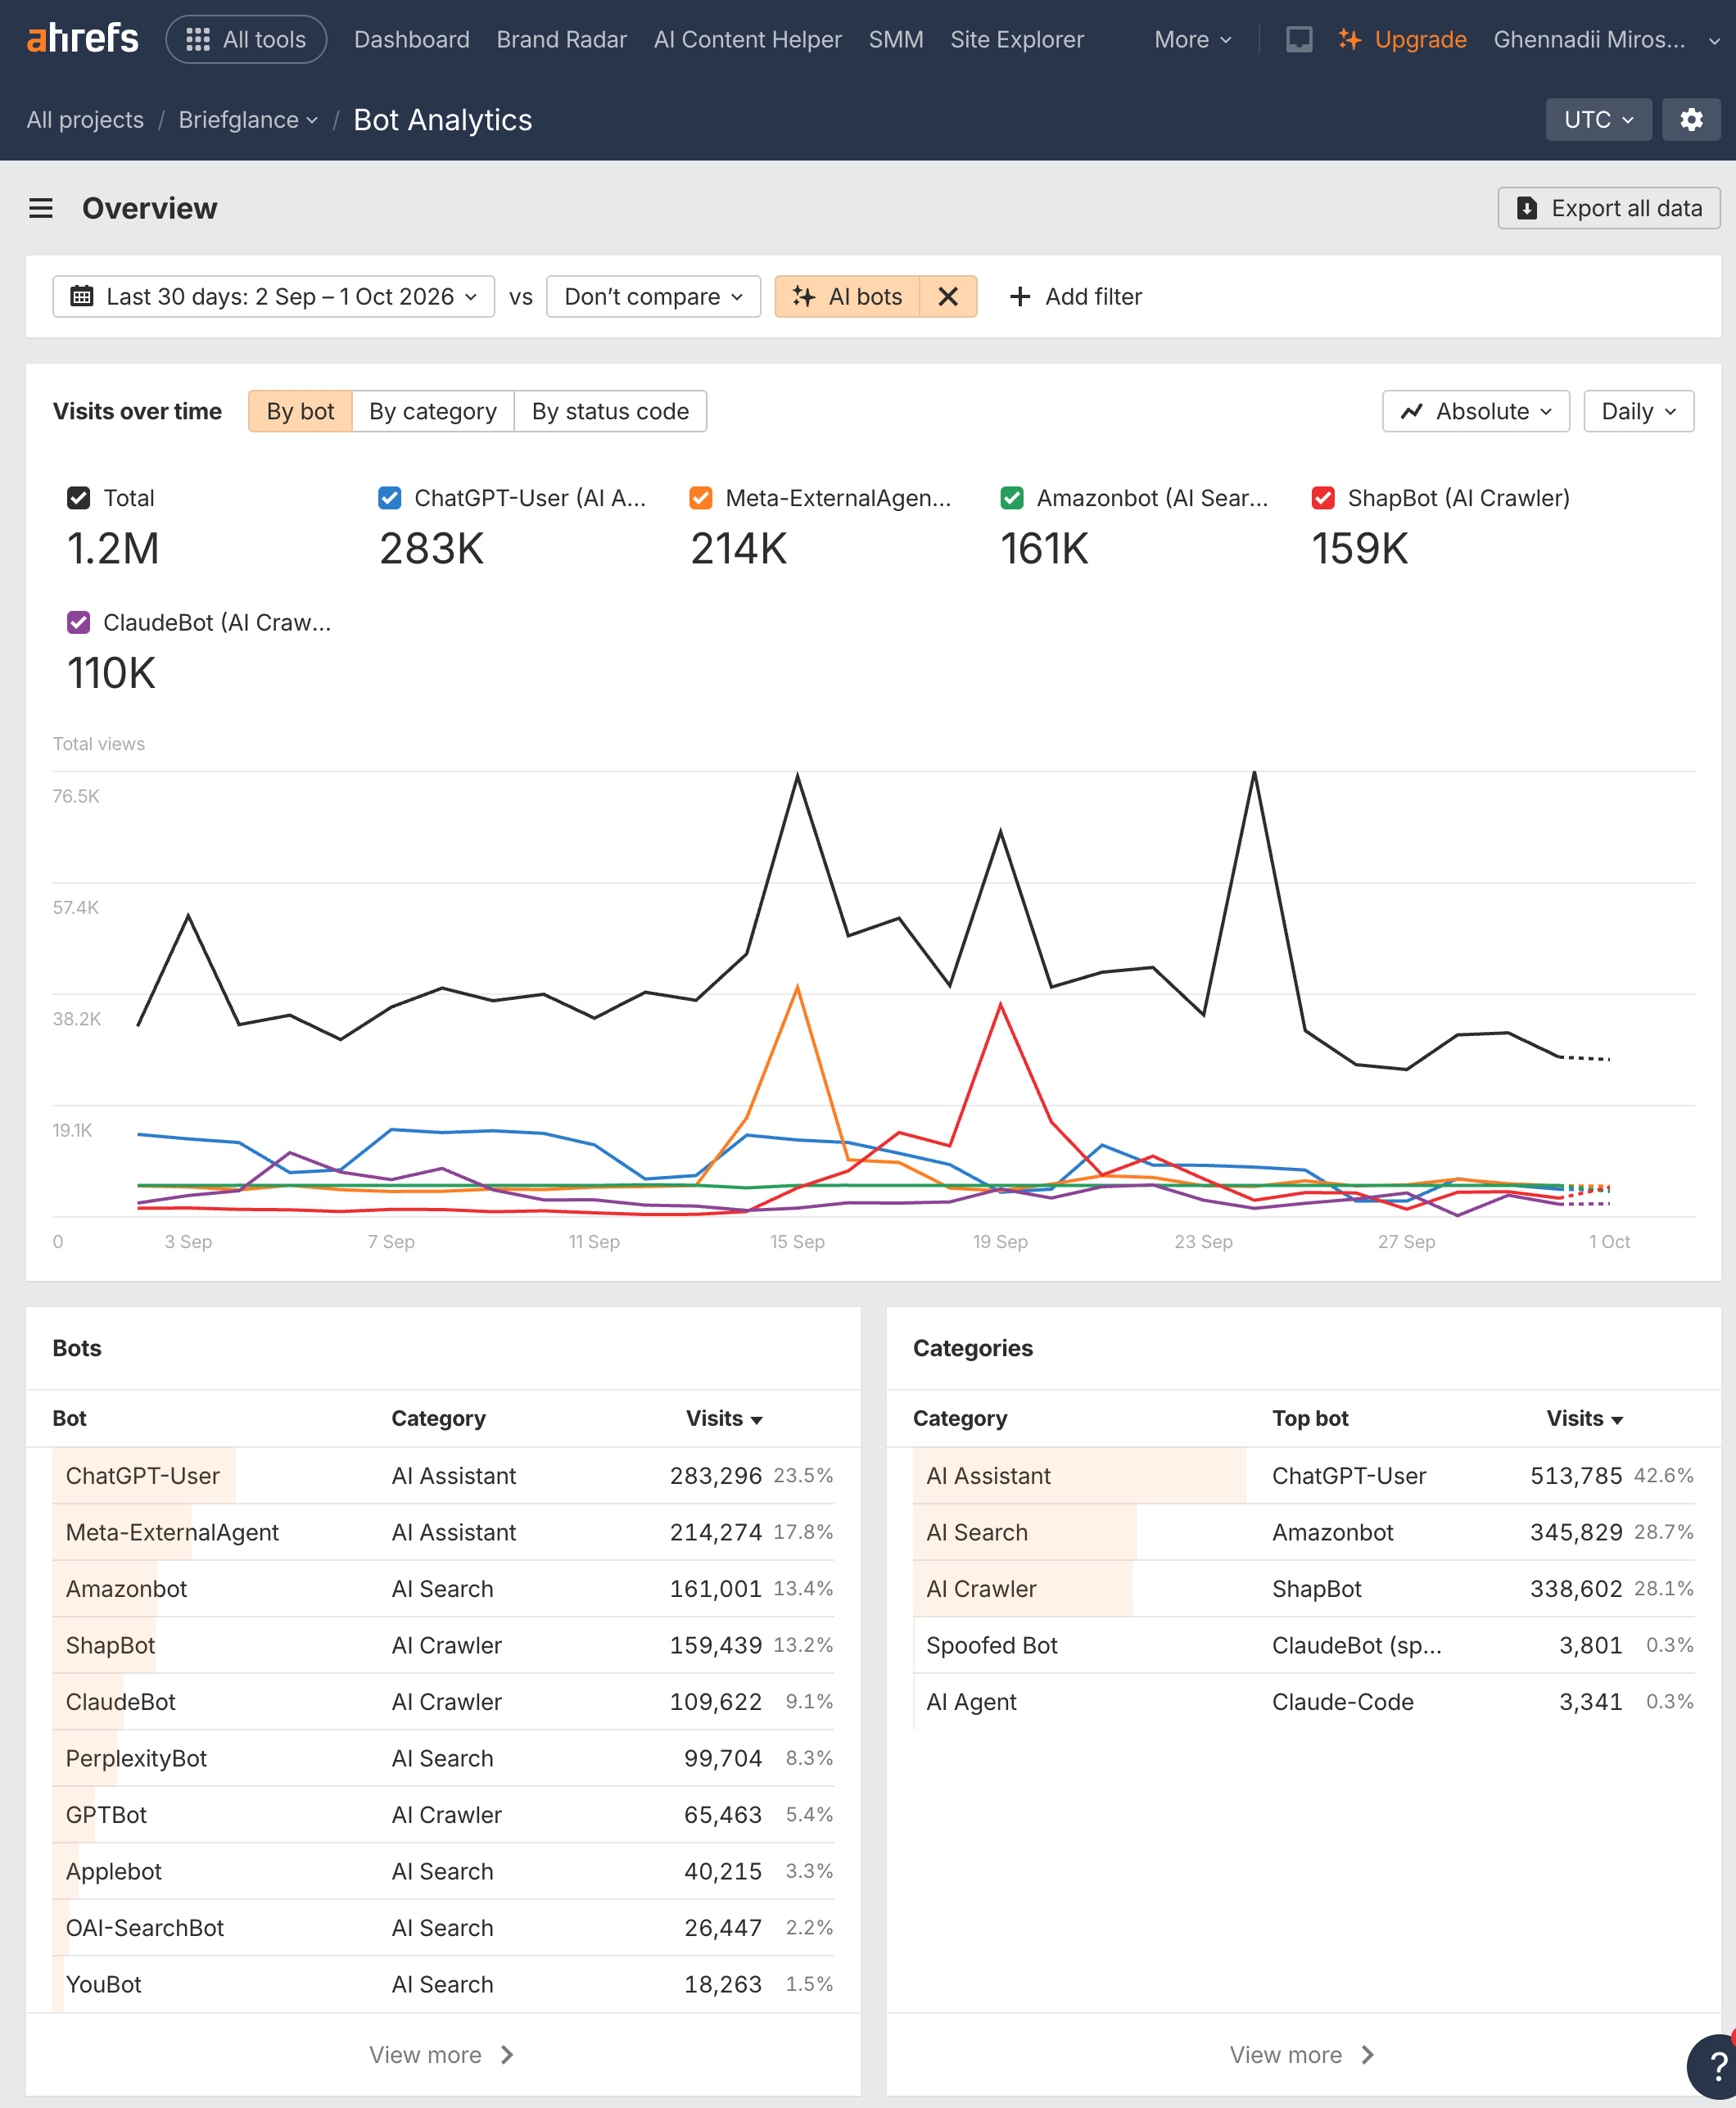
Task: Open the All tools grid menu
Action: [246, 39]
